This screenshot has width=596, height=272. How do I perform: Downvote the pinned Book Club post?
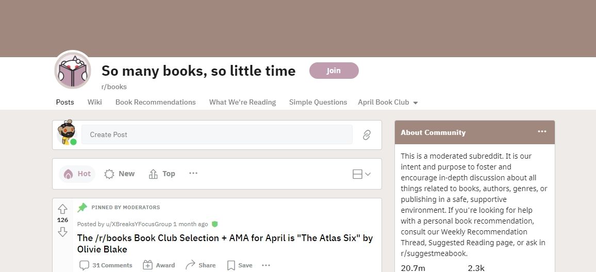(x=63, y=232)
